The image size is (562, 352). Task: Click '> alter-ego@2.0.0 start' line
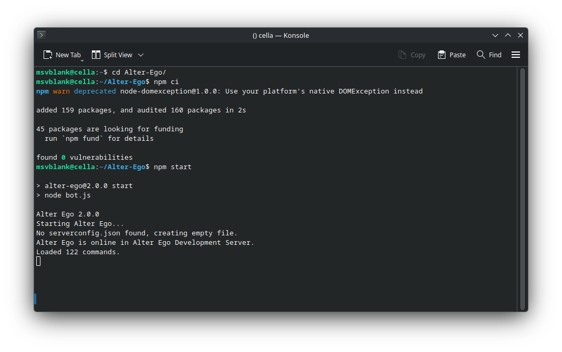coord(84,185)
